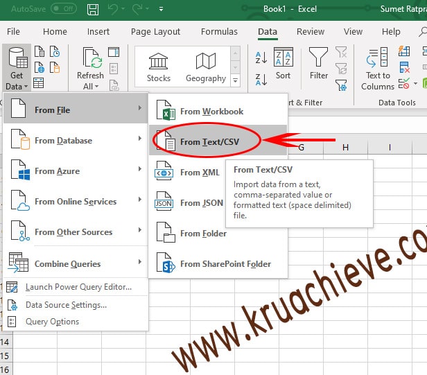Toggle the AutoSave switch
This screenshot has width=427, height=375.
(x=64, y=9)
